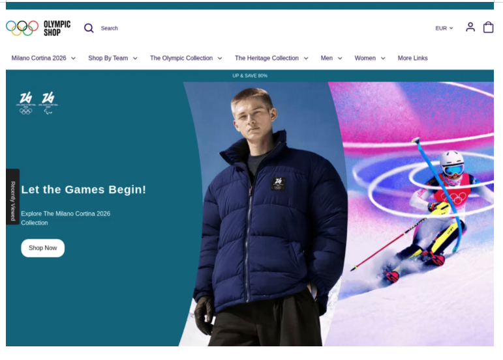This screenshot has height=360, width=503.
Task: Expand The Heritage Collection chevron
Action: tap(306, 58)
